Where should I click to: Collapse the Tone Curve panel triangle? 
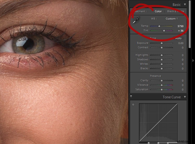pos(185,97)
